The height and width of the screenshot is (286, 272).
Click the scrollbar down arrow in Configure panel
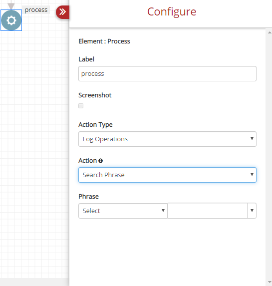[270, 282]
